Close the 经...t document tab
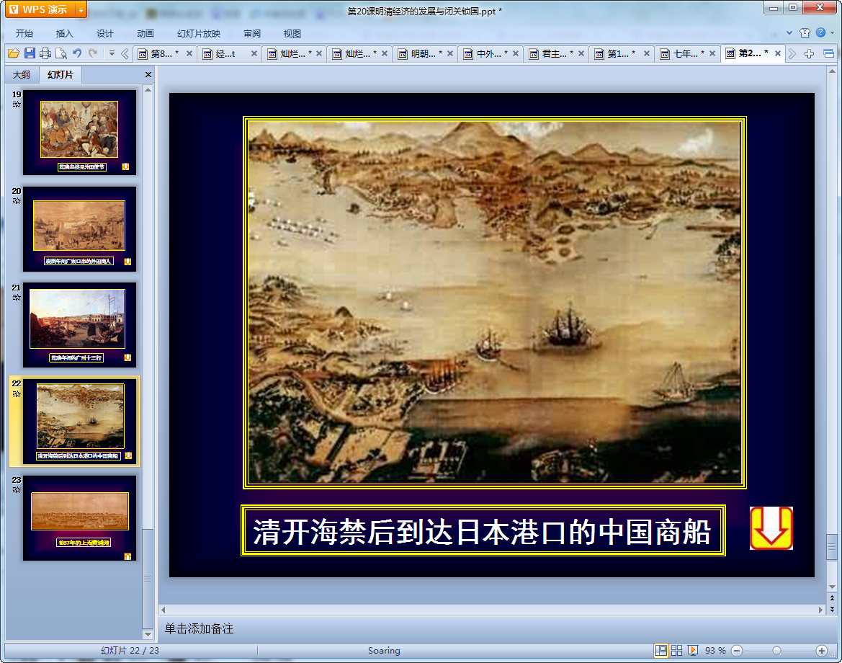Image resolution: width=842 pixels, height=663 pixels. click(254, 53)
